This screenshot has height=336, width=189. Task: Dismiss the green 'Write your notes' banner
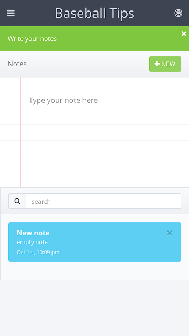coord(184,34)
